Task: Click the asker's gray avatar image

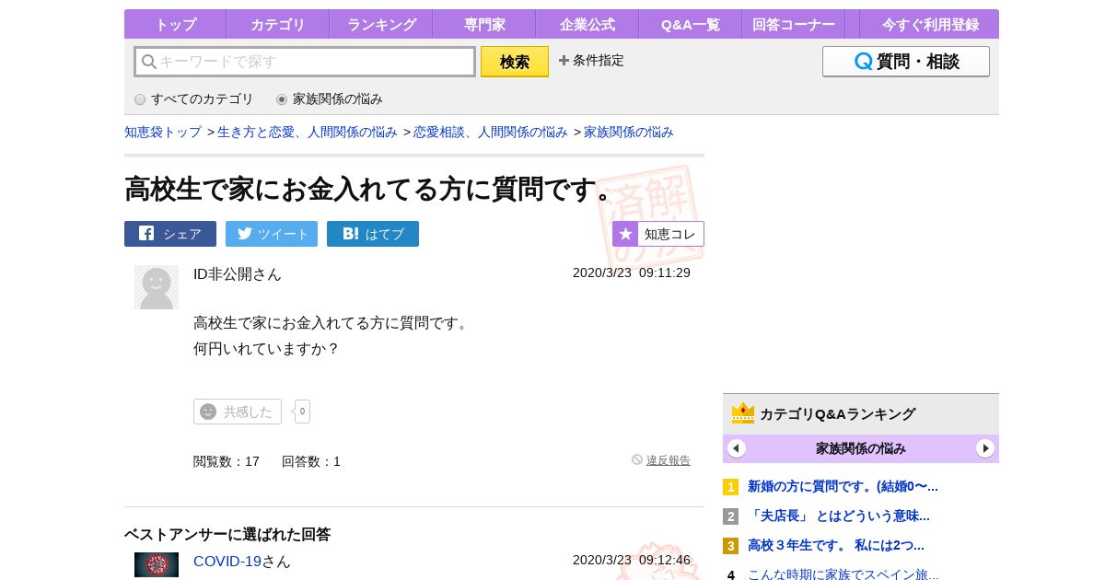Action: coord(157,287)
